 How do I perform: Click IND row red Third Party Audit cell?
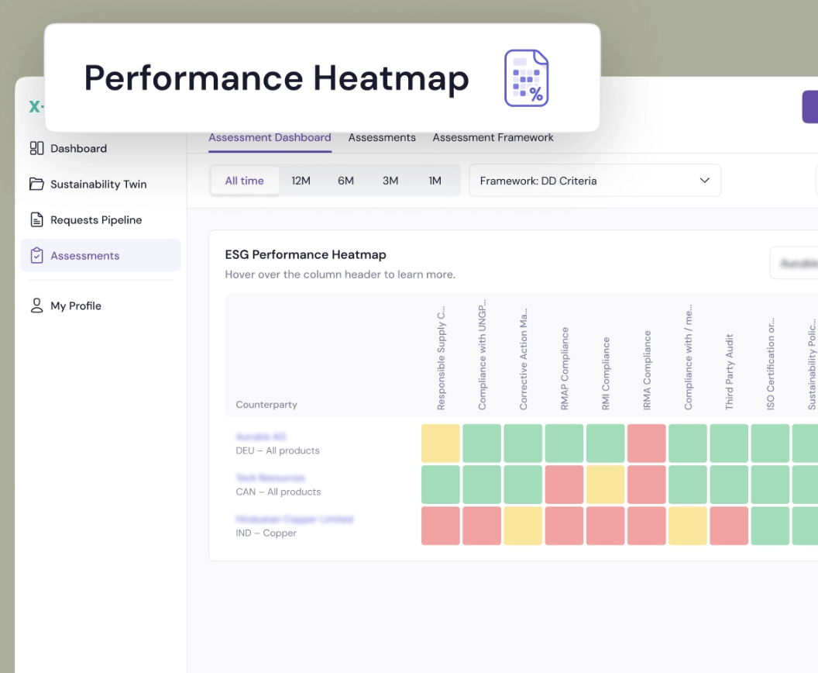coord(730,526)
